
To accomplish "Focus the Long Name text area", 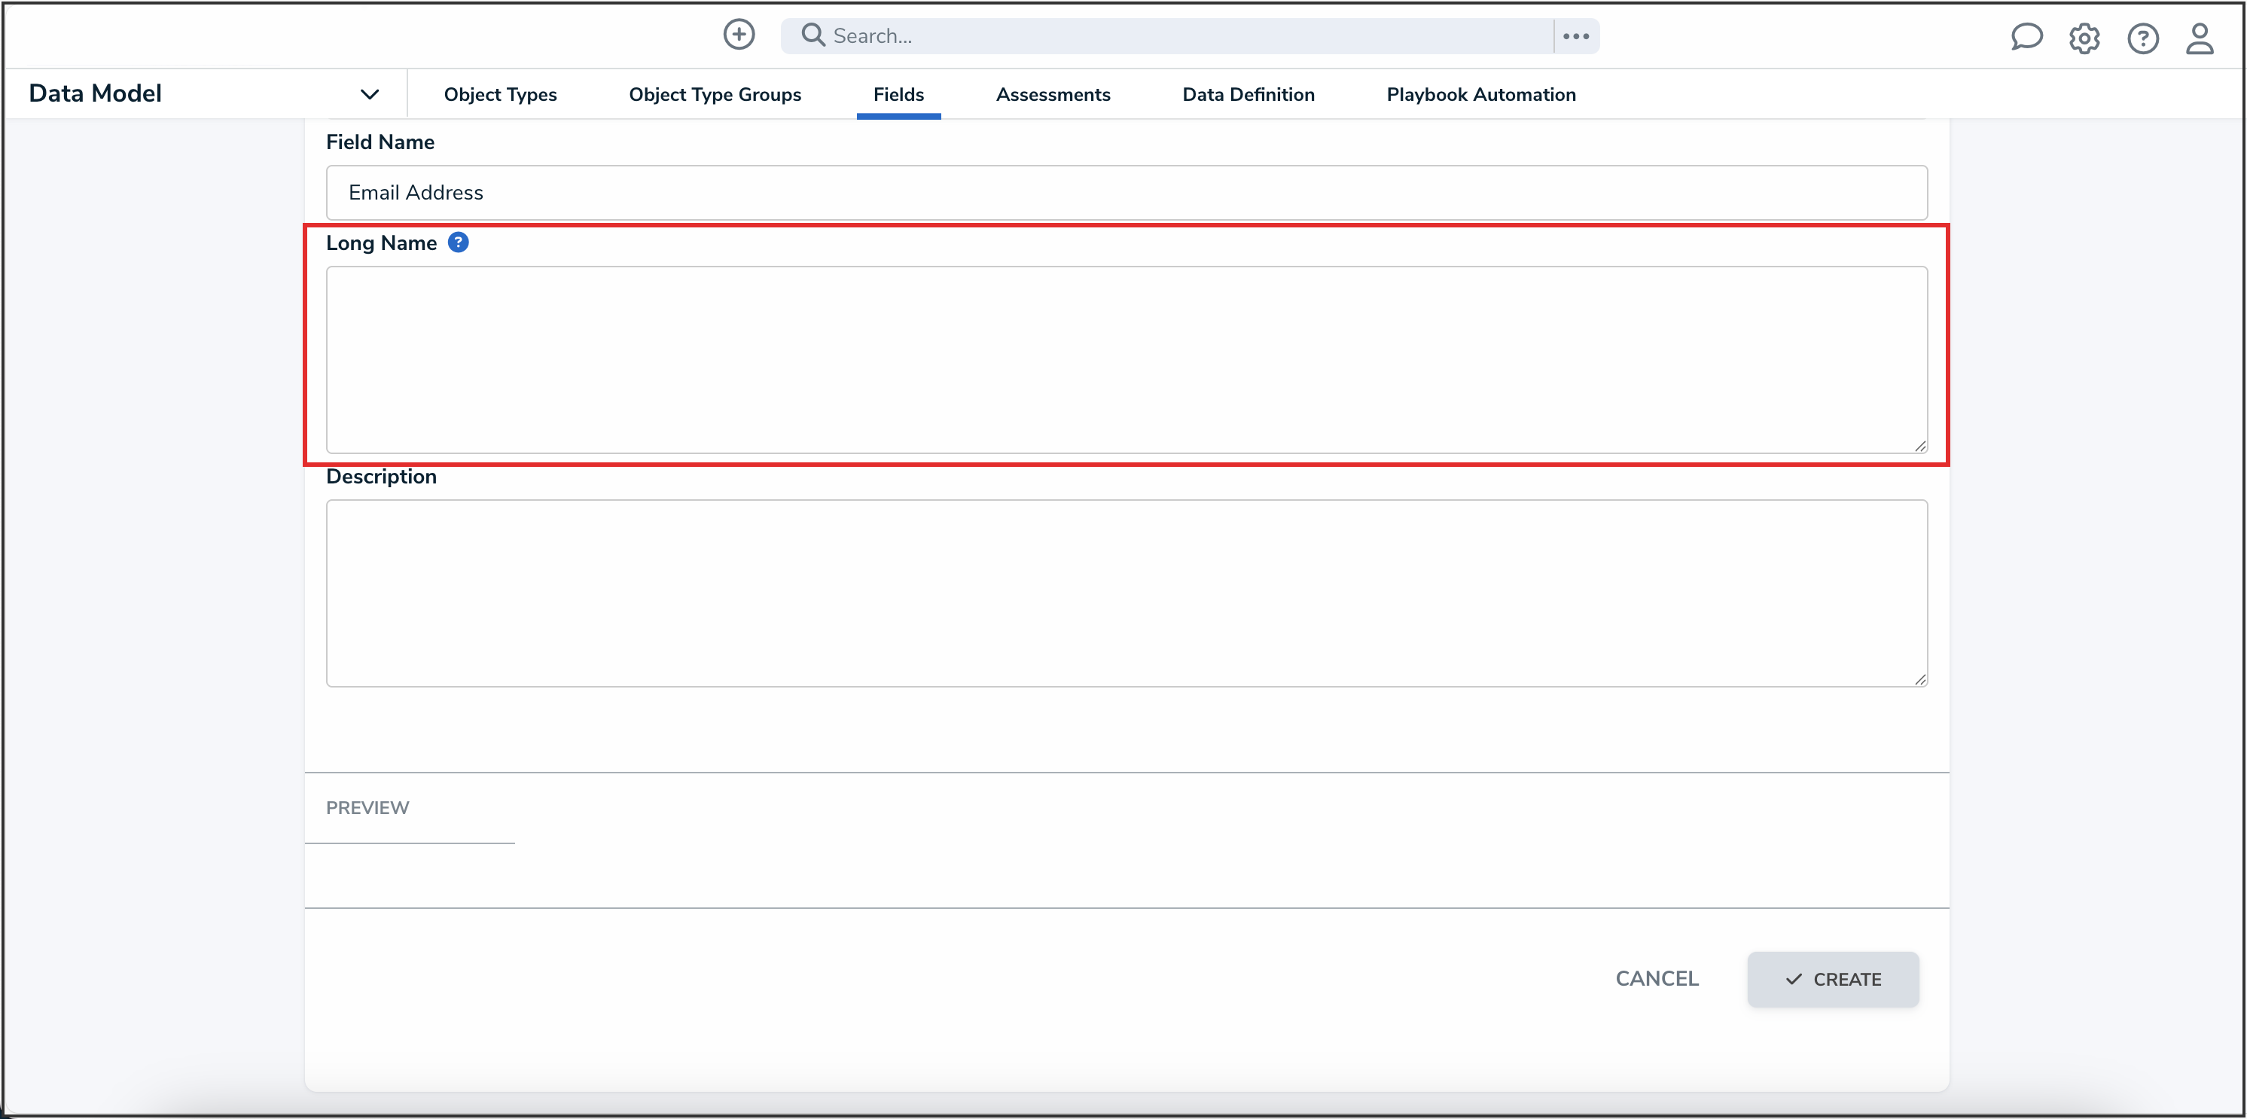I will (x=1125, y=359).
